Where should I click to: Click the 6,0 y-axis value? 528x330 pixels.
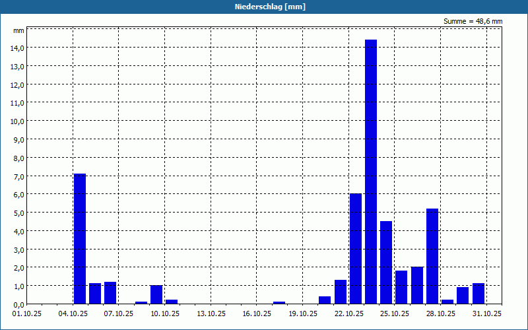point(18,195)
